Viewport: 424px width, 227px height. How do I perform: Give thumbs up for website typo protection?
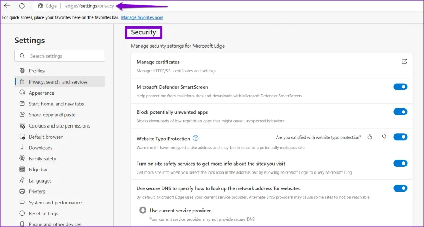(369, 137)
